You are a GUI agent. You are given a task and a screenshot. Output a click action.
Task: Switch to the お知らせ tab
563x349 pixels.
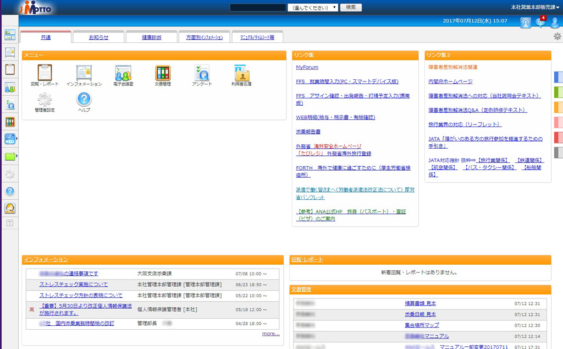click(x=98, y=37)
